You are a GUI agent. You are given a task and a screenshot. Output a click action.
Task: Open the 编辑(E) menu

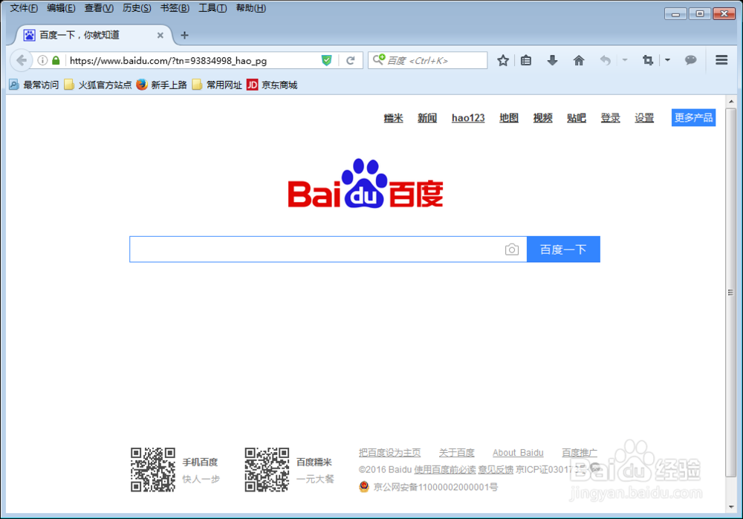pos(61,8)
